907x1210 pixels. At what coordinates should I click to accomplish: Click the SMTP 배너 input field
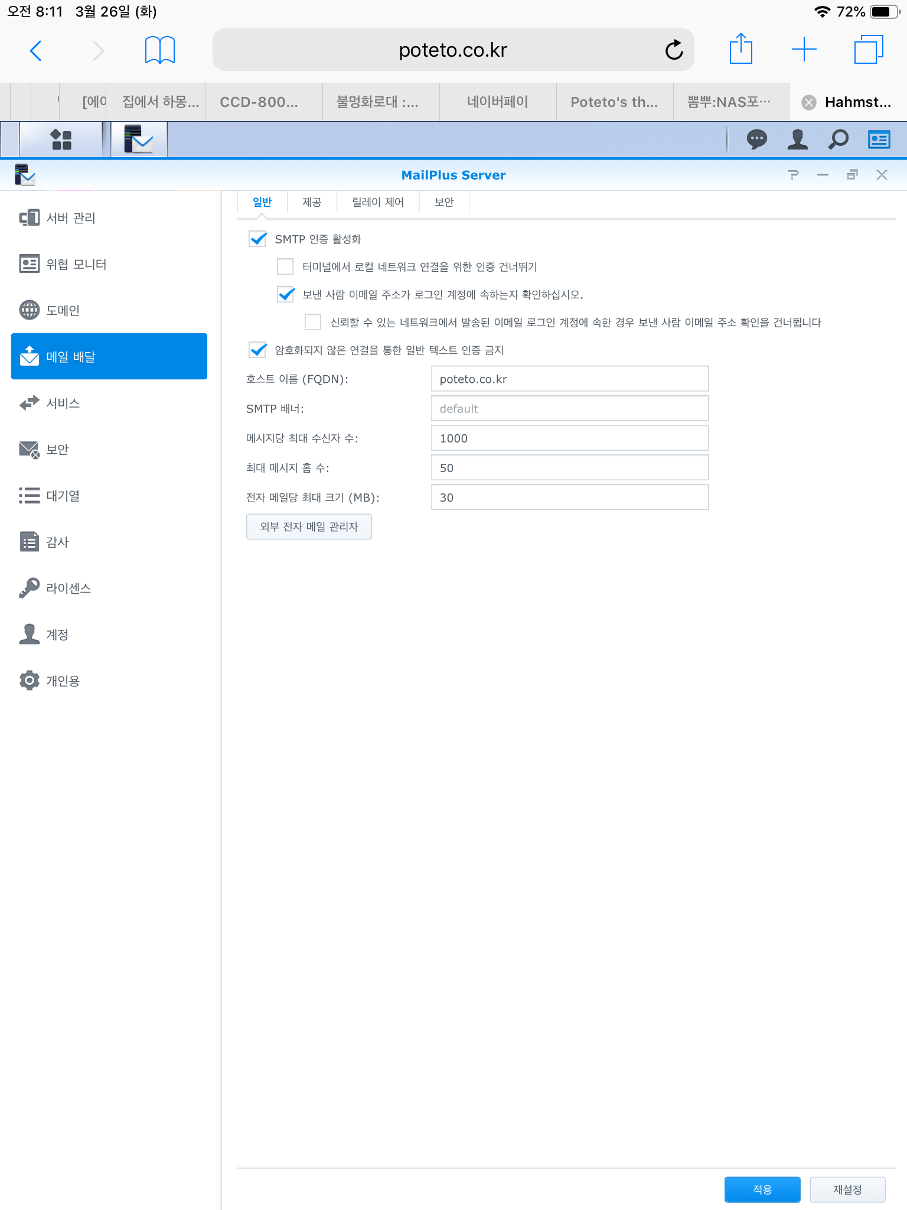point(569,409)
